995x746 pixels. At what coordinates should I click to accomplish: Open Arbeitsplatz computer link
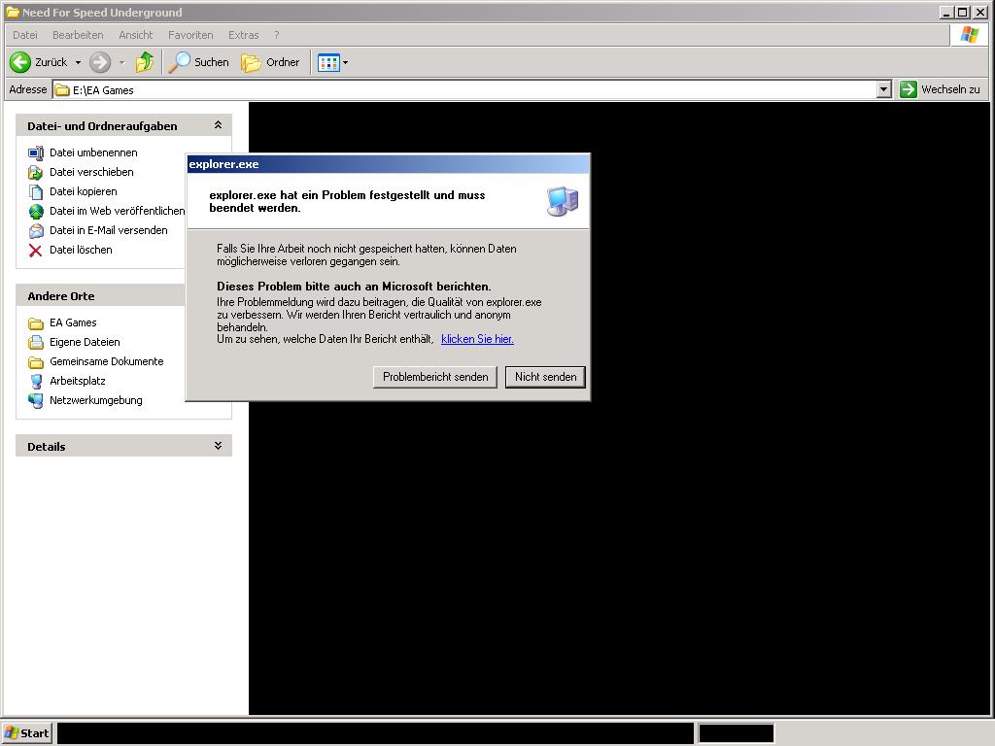click(x=78, y=381)
